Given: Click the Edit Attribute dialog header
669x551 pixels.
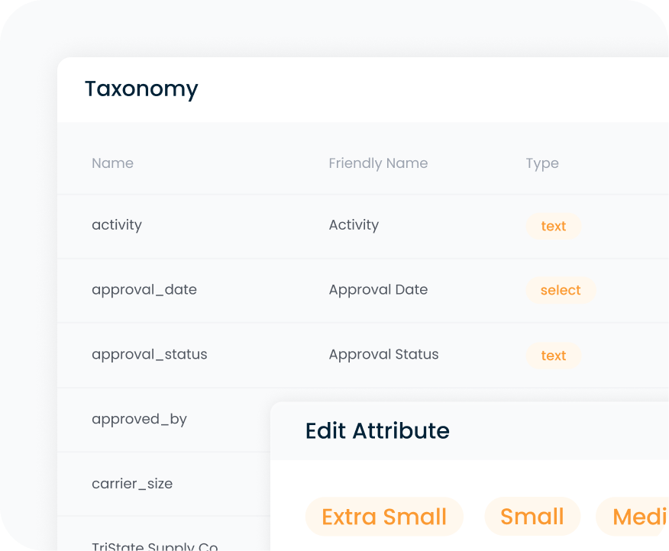Looking at the screenshot, I should point(377,430).
